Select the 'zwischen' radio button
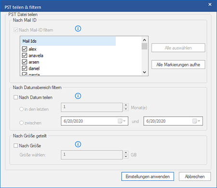This screenshot has width=217, height=188. [21, 123]
